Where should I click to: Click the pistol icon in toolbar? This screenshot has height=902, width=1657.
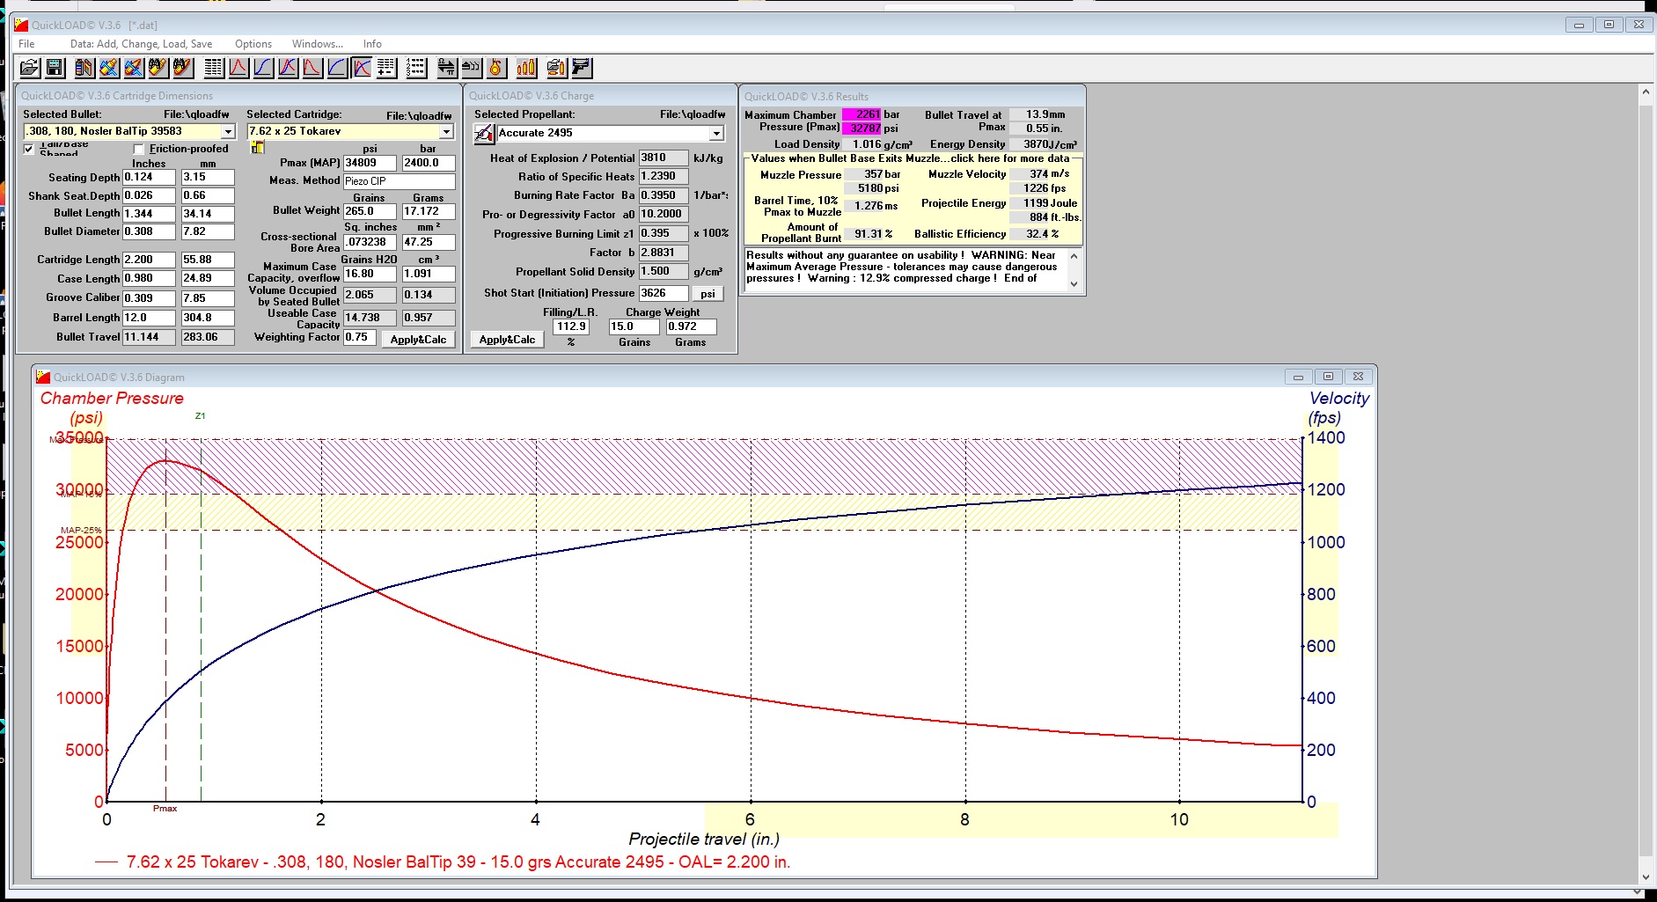pyautogui.click(x=582, y=68)
